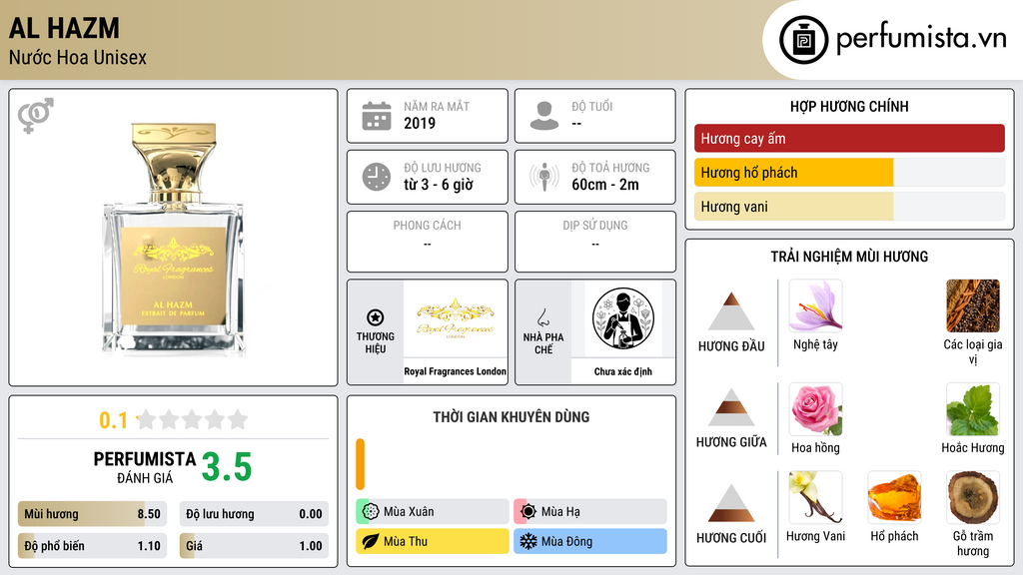Image resolution: width=1023 pixels, height=575 pixels.
Task: Click the perfumista.vn bottle logo icon
Action: coord(803,40)
